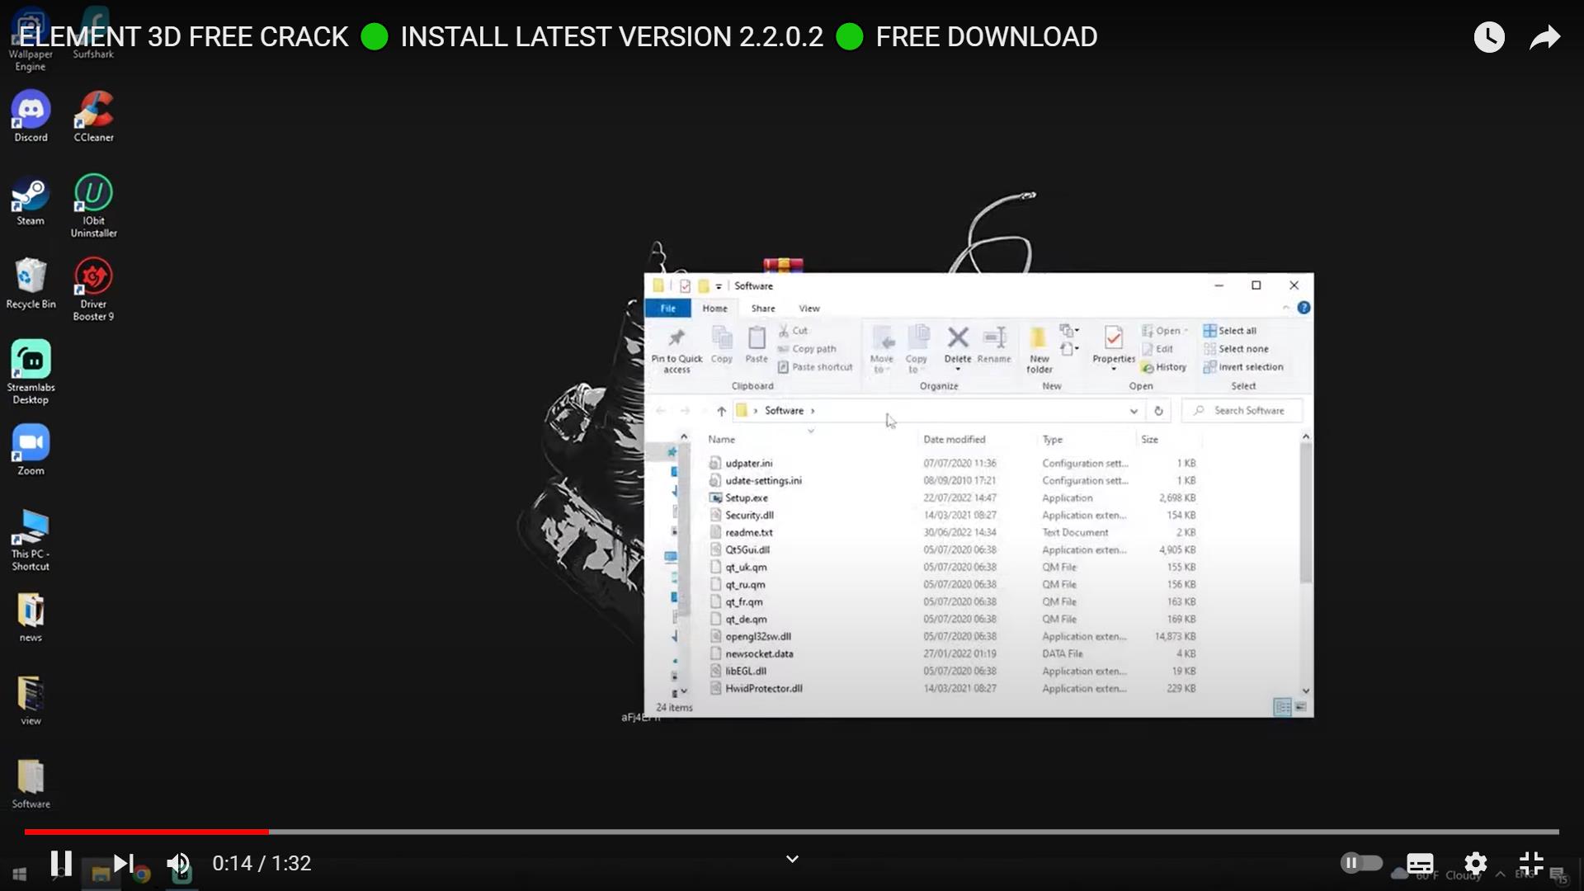Click the Share arrow icon
This screenshot has width=1584, height=891.
coord(1544,37)
